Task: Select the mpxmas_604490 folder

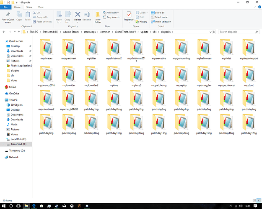Action: pyautogui.click(x=69, y=100)
